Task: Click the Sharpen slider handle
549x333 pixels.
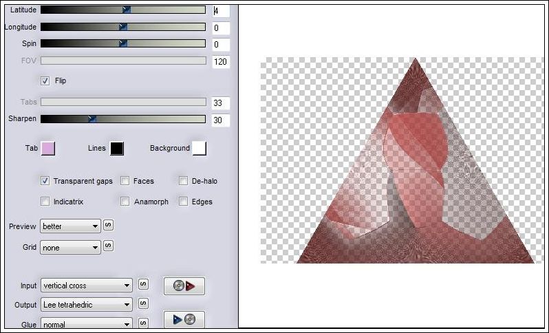Action: 91,119
